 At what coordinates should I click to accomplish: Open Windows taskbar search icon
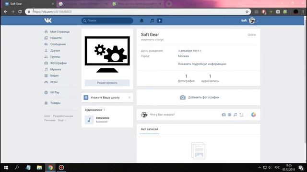click(17, 168)
